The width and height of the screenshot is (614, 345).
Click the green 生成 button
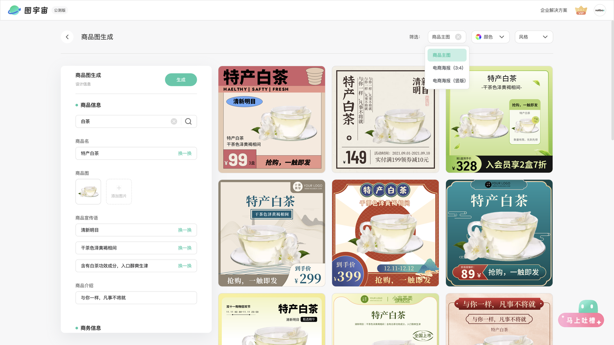tap(181, 80)
